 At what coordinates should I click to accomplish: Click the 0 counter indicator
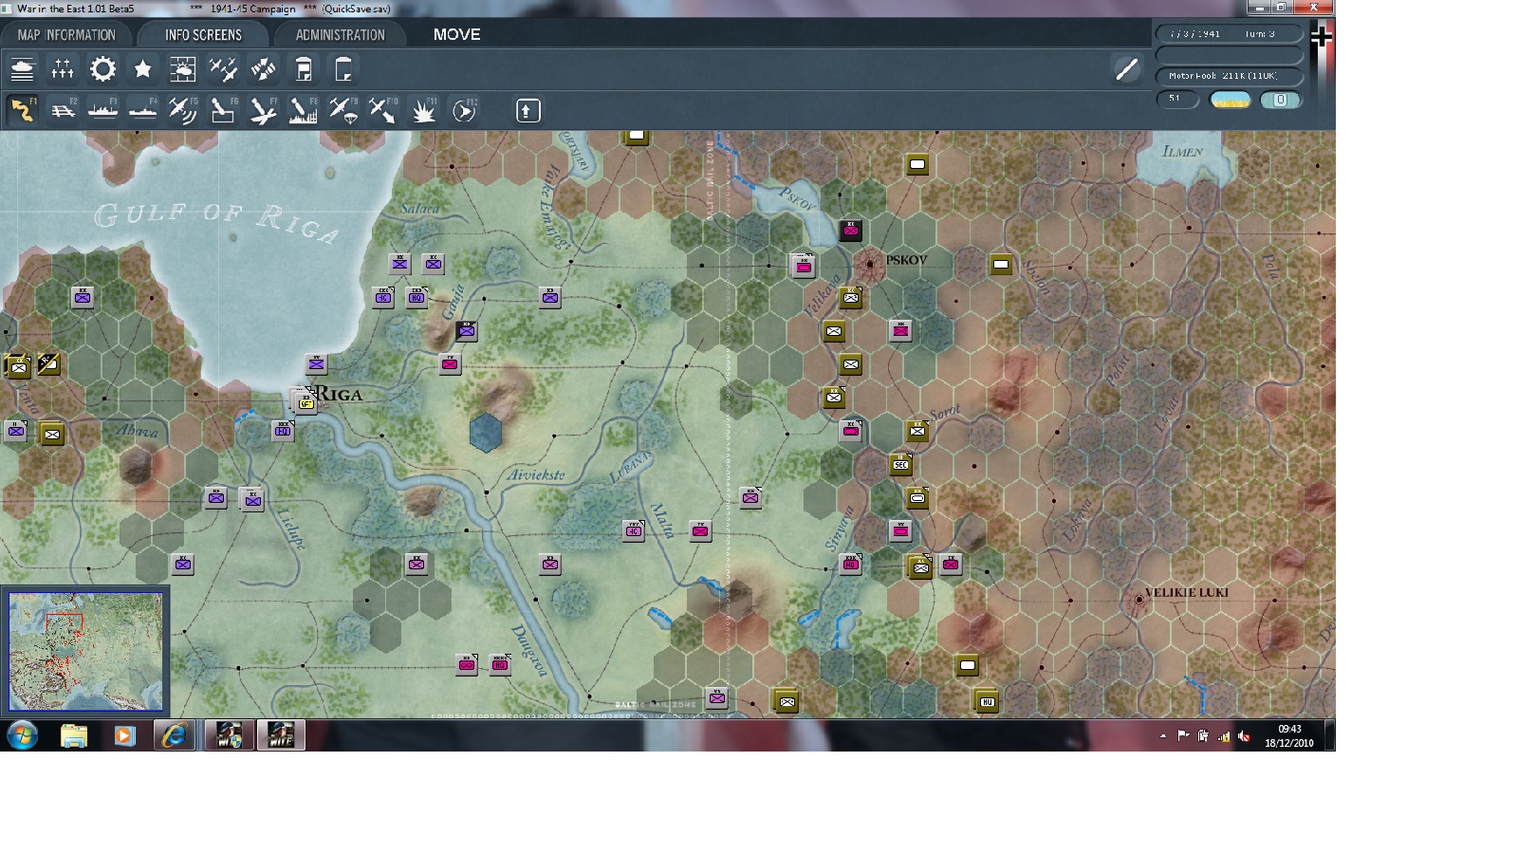(1281, 100)
